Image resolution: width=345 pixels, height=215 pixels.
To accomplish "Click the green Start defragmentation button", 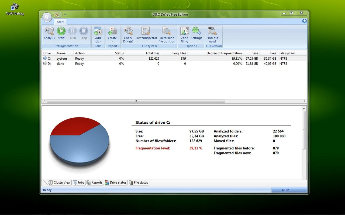I will coord(61,31).
